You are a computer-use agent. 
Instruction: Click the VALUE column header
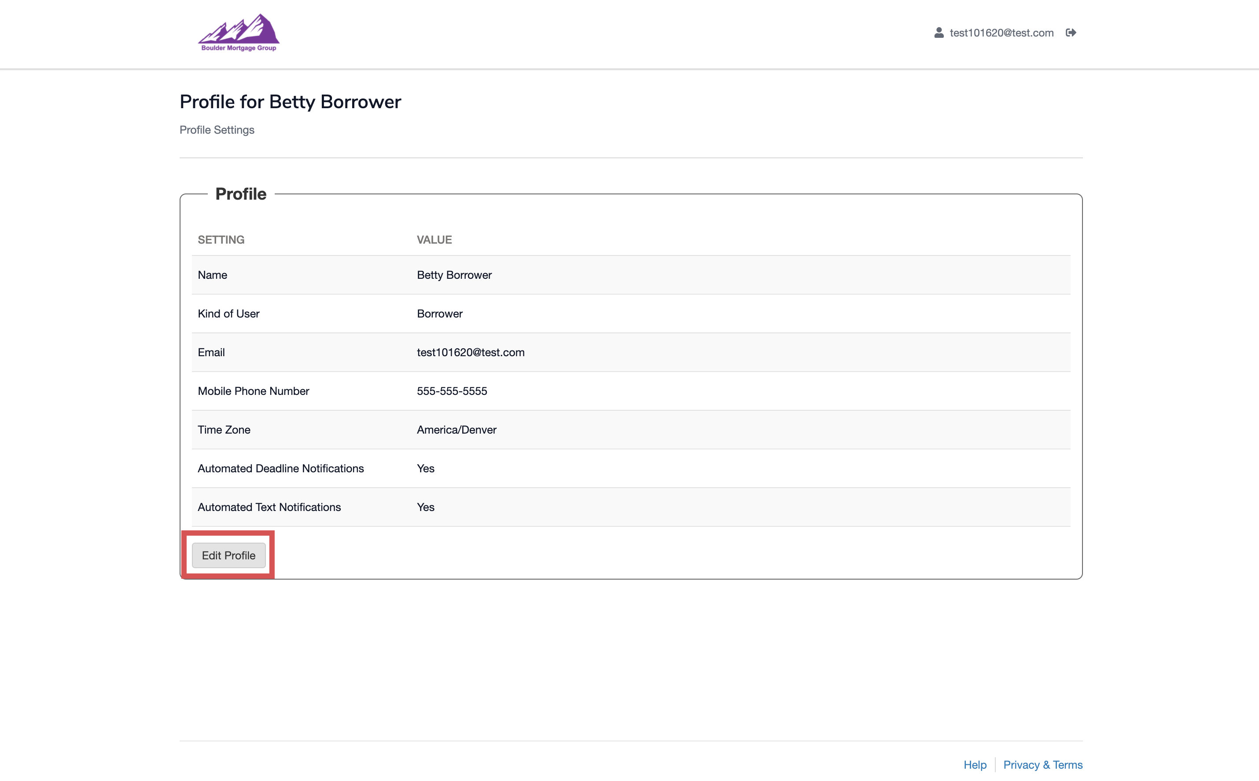pyautogui.click(x=434, y=240)
